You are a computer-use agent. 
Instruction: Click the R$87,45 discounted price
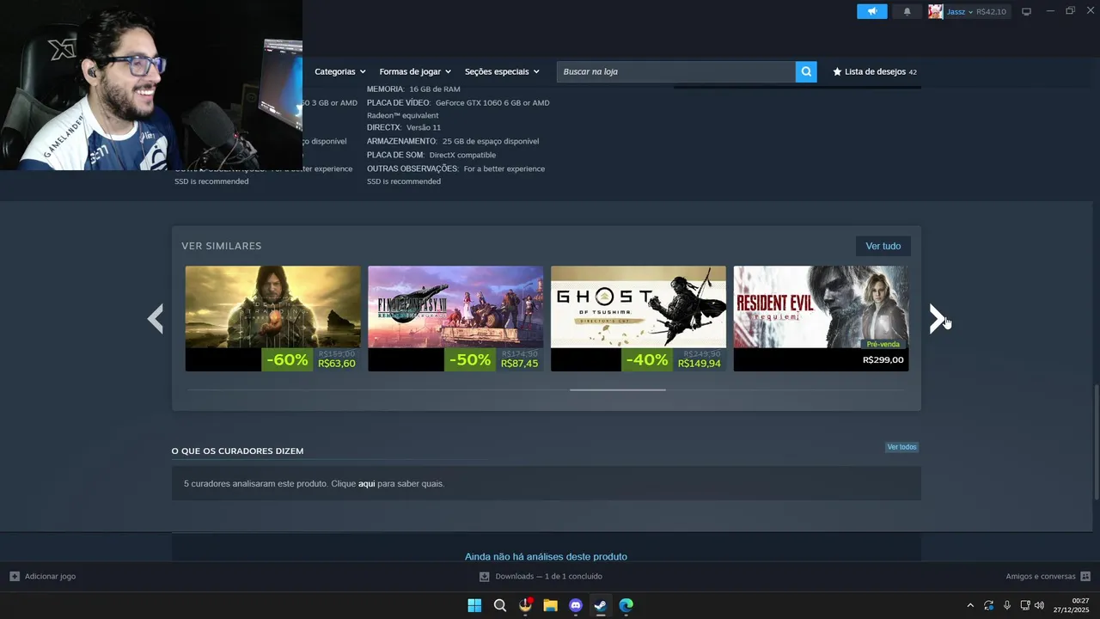(x=519, y=364)
